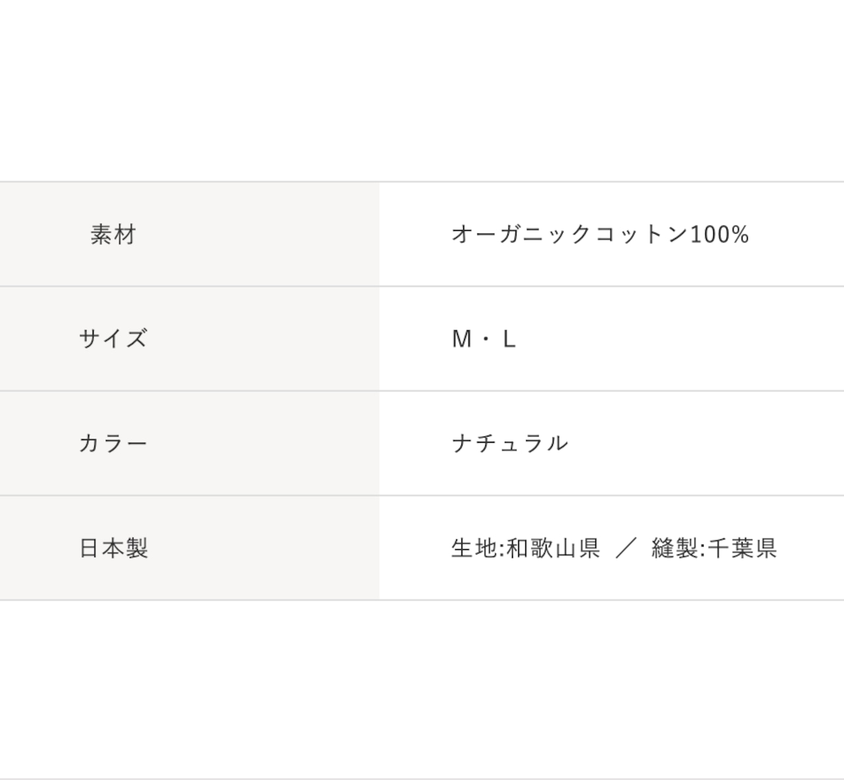
Task: Click the 縫製:千葉県 text
Action: (714, 548)
